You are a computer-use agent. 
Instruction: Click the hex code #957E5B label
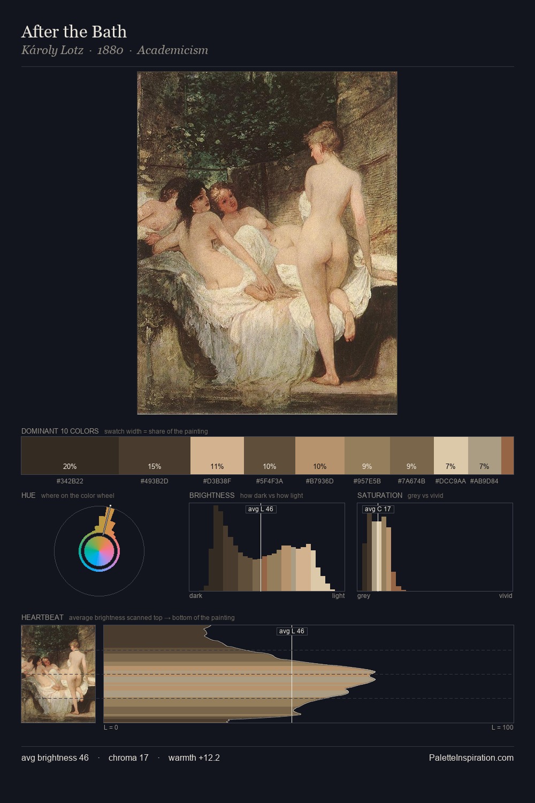pyautogui.click(x=367, y=481)
